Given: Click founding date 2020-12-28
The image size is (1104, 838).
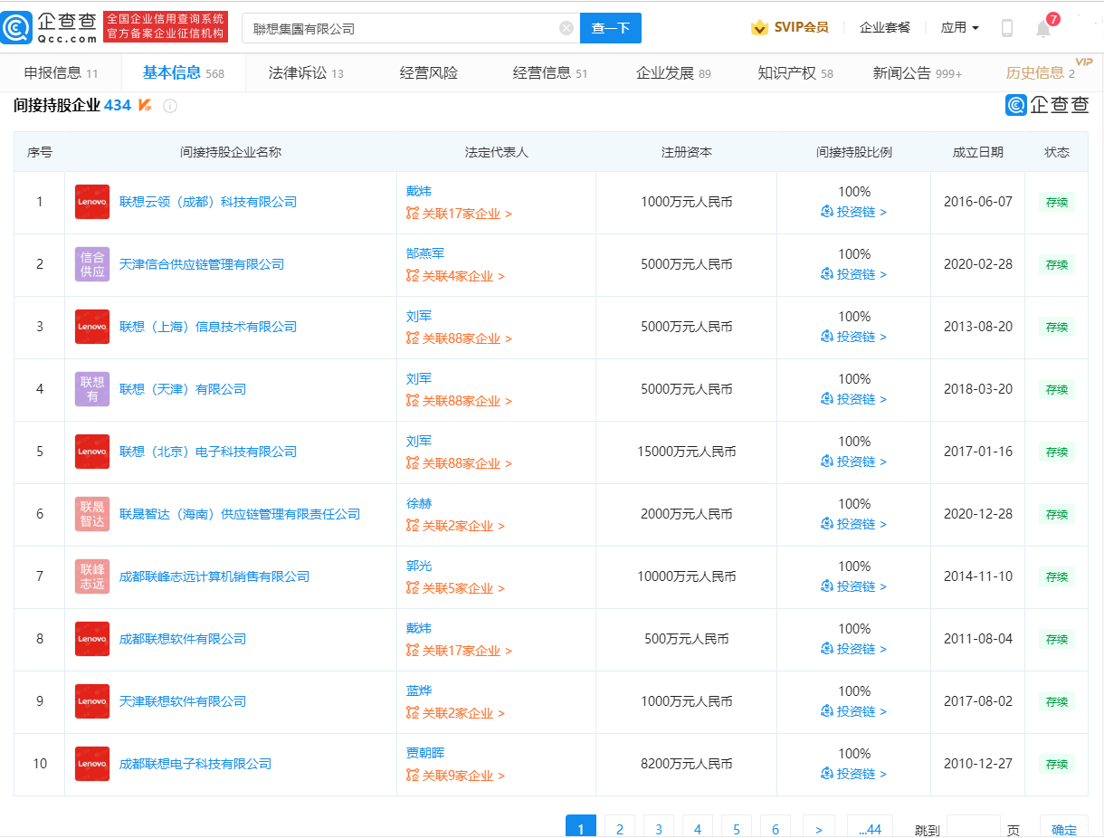Looking at the screenshot, I should [977, 514].
